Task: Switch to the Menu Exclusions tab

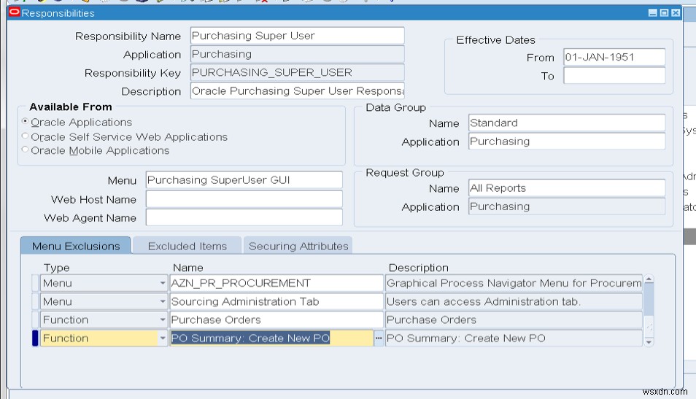Action: click(76, 246)
